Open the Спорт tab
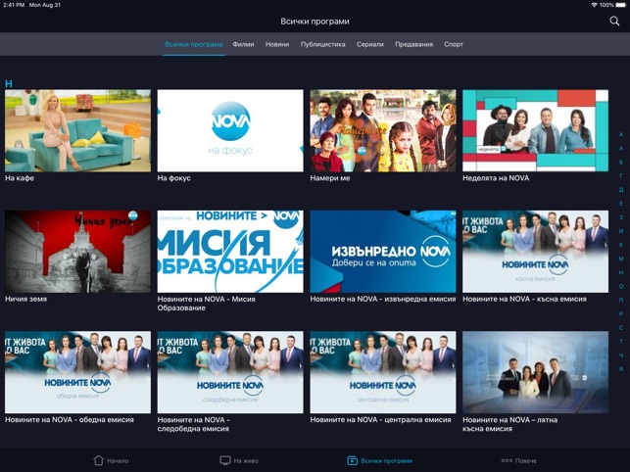Screen dimensions: 630x472 454,44
